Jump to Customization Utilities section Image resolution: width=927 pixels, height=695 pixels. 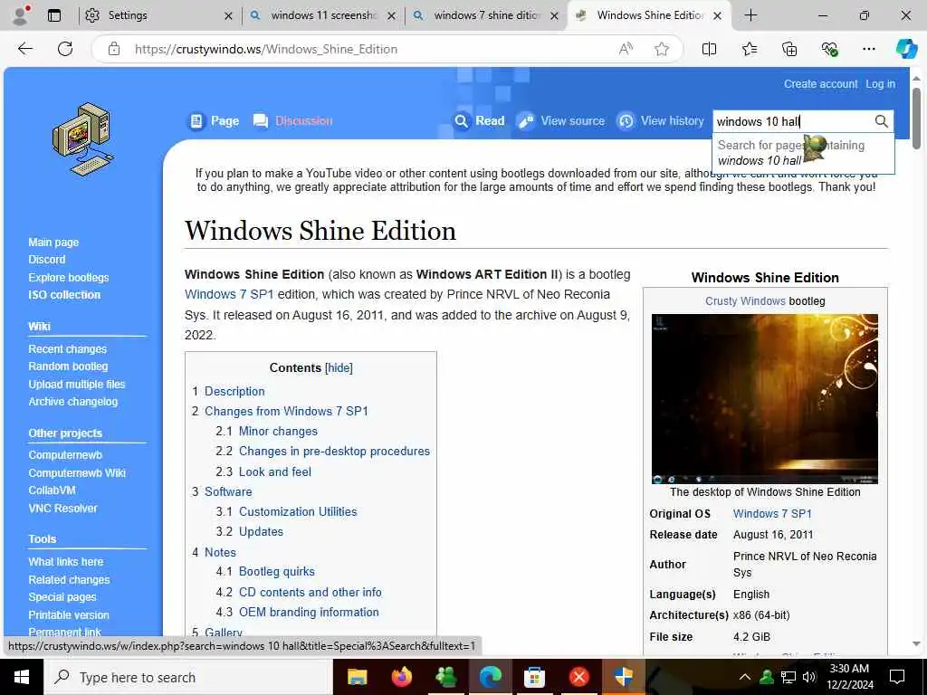point(298,512)
